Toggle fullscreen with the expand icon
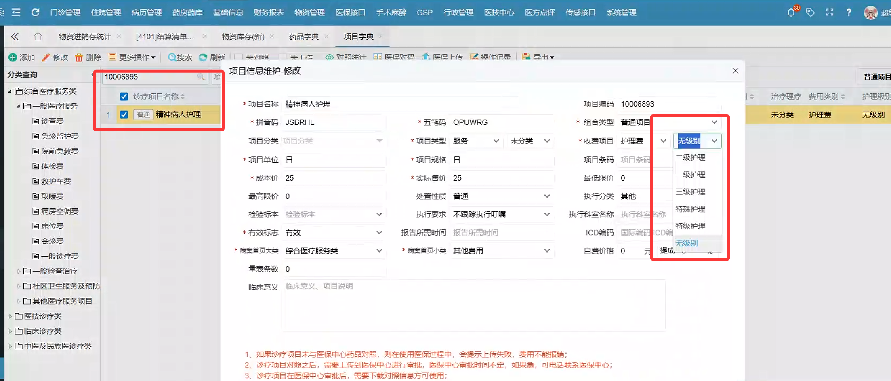 pyautogui.click(x=830, y=13)
